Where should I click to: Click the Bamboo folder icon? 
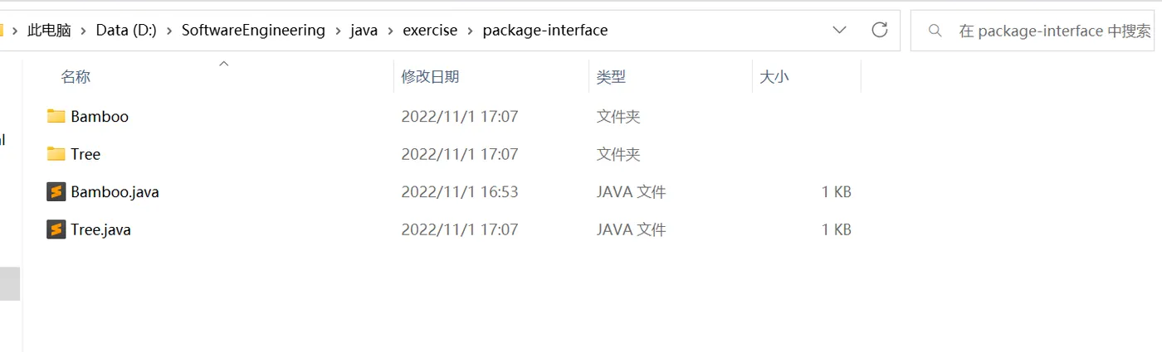point(56,116)
